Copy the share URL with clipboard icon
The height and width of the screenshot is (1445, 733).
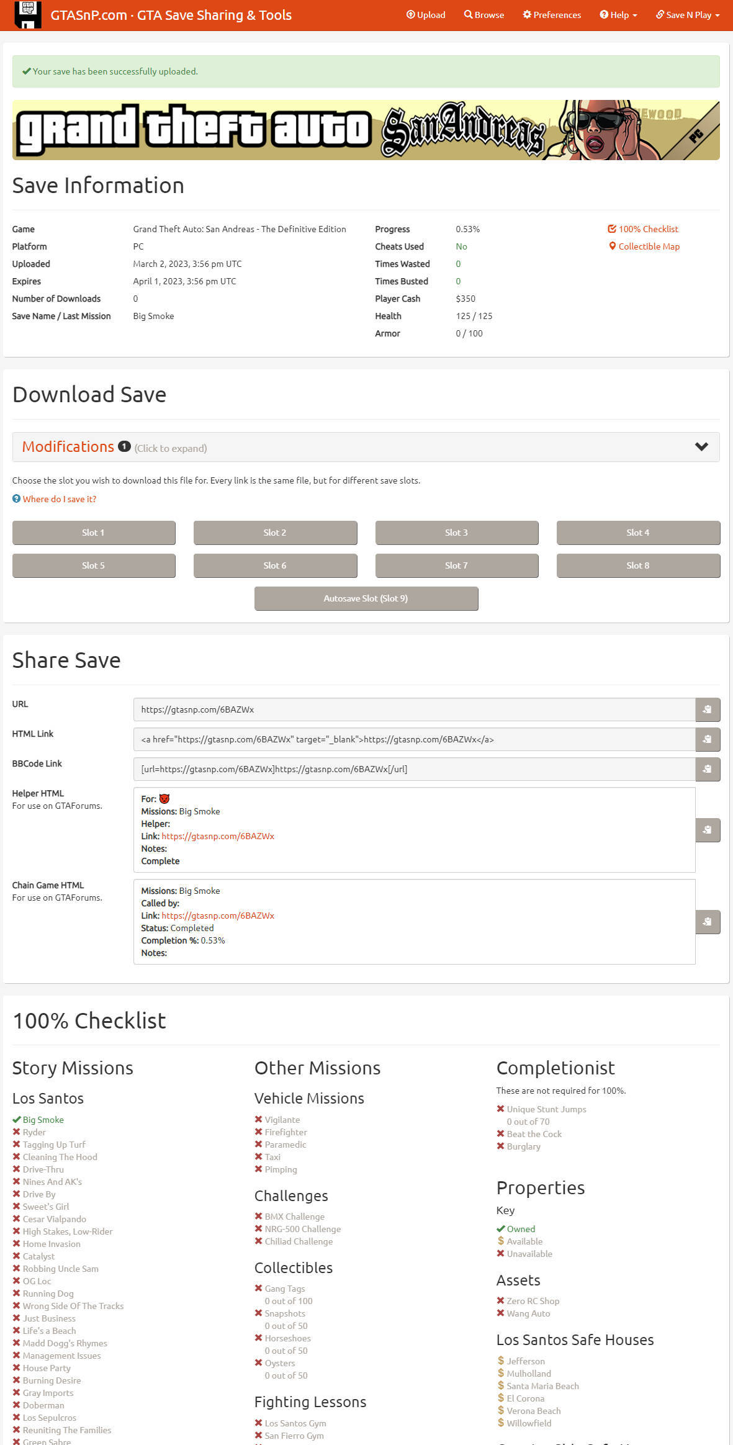click(x=708, y=709)
